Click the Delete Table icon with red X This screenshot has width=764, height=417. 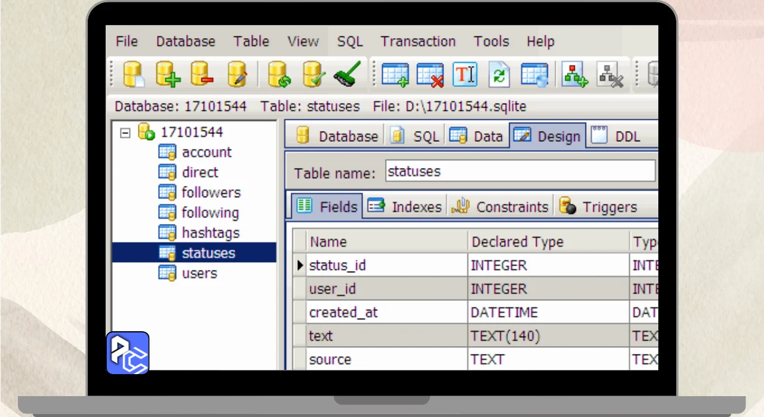point(430,75)
